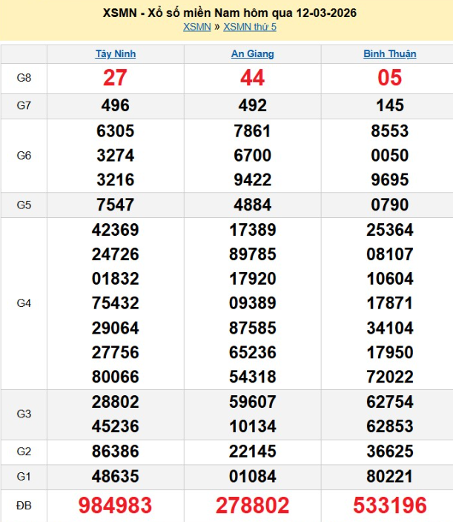Click An Giang G2 number 22145
453x522 pixels.
[x=253, y=451]
